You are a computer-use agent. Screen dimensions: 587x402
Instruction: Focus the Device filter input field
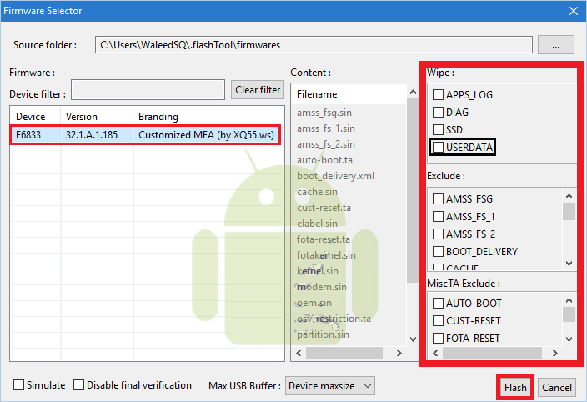coord(148,90)
